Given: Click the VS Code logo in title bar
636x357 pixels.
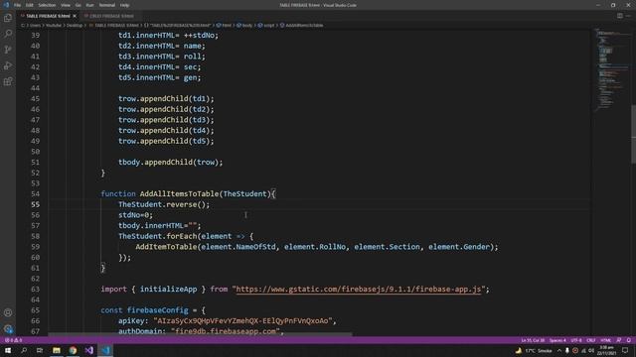Looking at the screenshot, I should pyautogui.click(x=6, y=5).
